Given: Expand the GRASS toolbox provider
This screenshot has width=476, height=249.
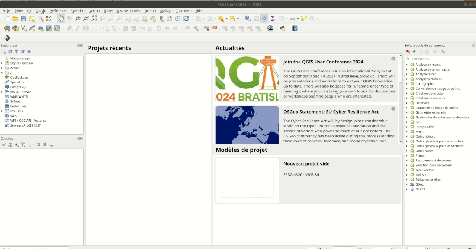Looking at the screenshot, I should click(x=407, y=189).
